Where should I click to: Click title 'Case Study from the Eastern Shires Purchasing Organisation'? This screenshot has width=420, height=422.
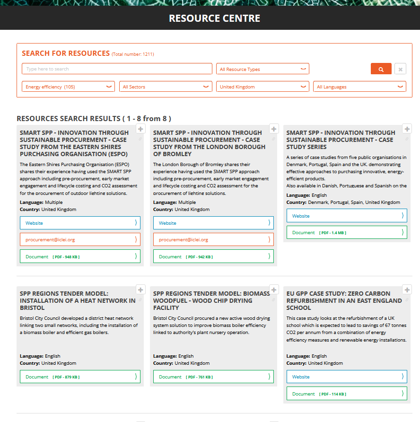[75, 143]
